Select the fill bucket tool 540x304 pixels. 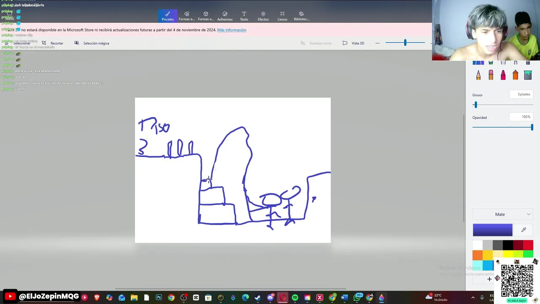click(x=528, y=75)
